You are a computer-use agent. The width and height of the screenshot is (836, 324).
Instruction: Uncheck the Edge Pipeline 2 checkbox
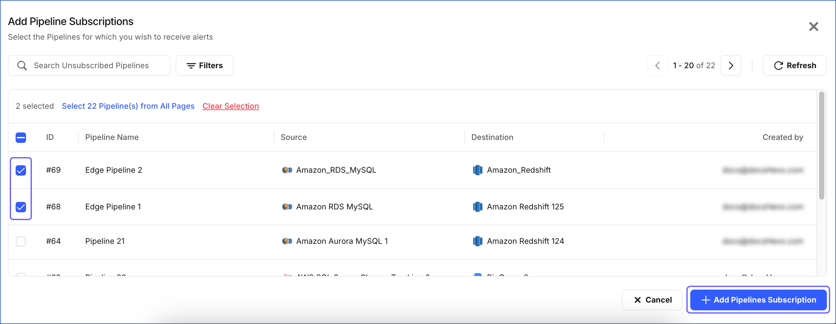point(20,170)
